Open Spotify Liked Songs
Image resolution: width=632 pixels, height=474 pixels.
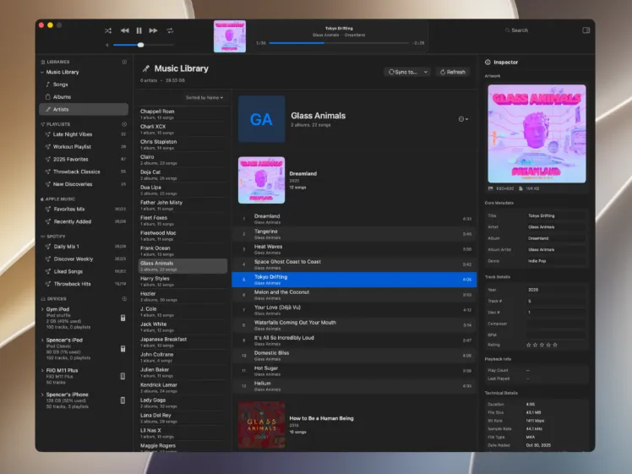(x=84, y=272)
